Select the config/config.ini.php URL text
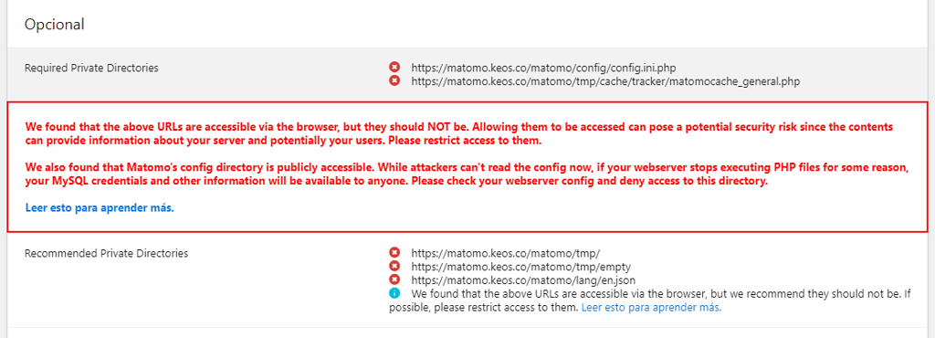This screenshot has height=338, width=935. pos(544,68)
